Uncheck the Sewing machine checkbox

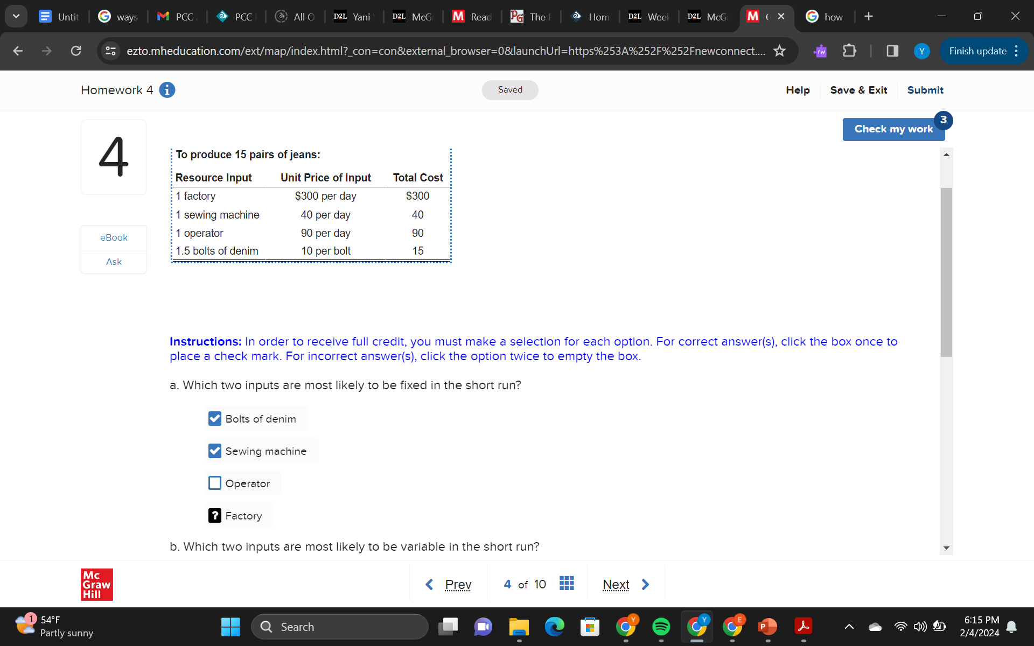[215, 451]
